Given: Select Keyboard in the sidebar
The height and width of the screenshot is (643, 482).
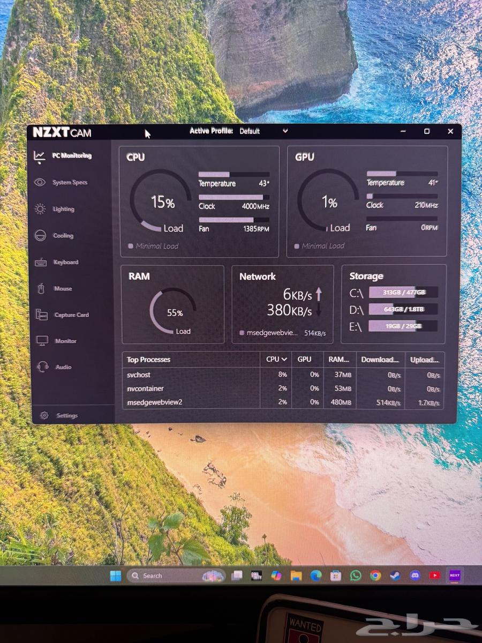Looking at the screenshot, I should point(57,262).
